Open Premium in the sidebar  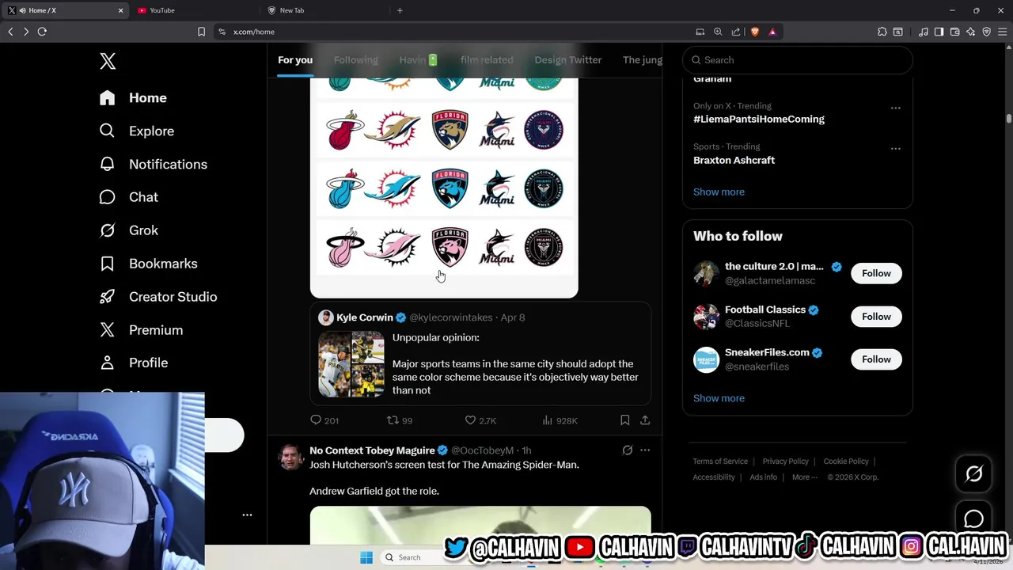141,330
